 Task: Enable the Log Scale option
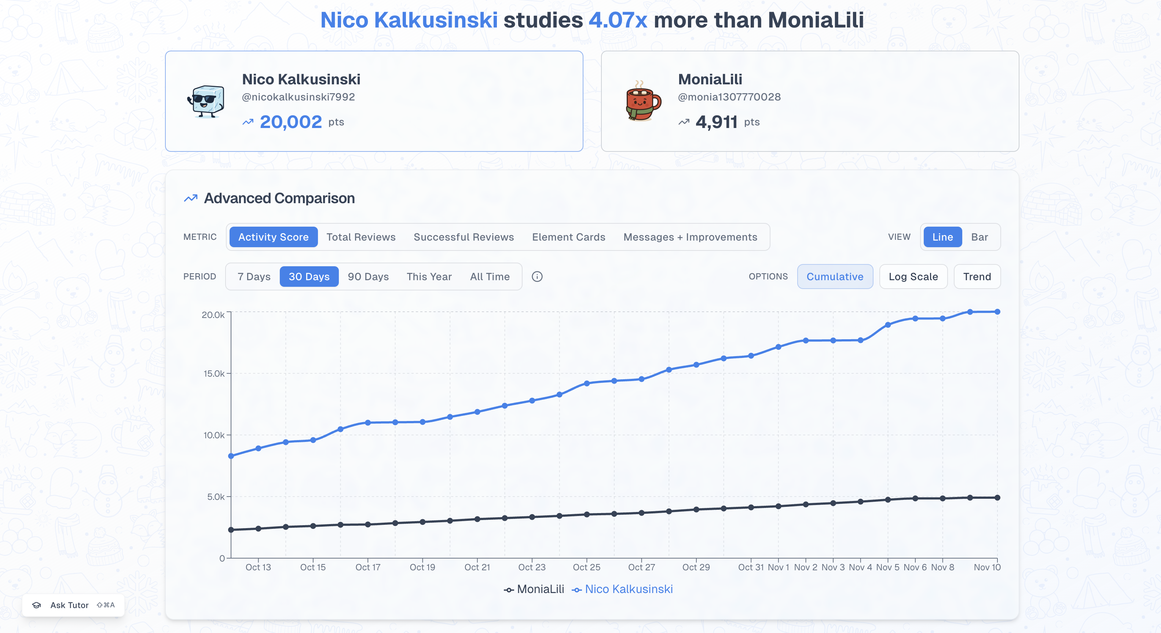(x=913, y=277)
